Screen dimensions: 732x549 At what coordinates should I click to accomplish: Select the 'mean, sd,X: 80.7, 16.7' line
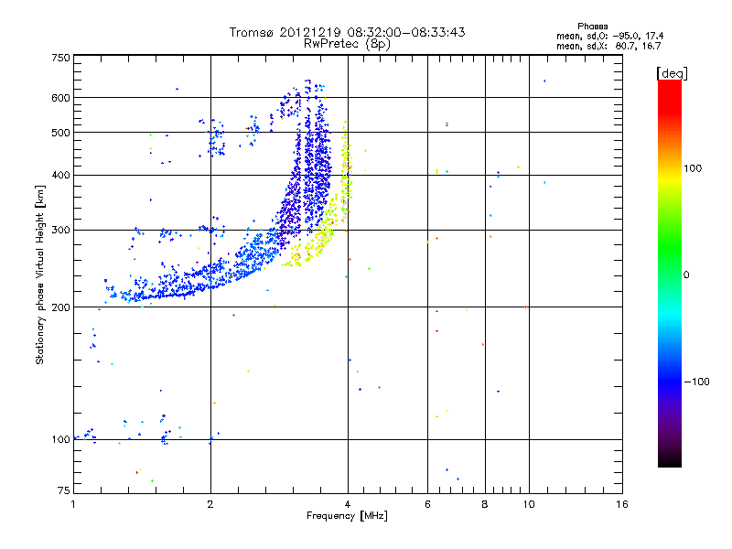[608, 46]
